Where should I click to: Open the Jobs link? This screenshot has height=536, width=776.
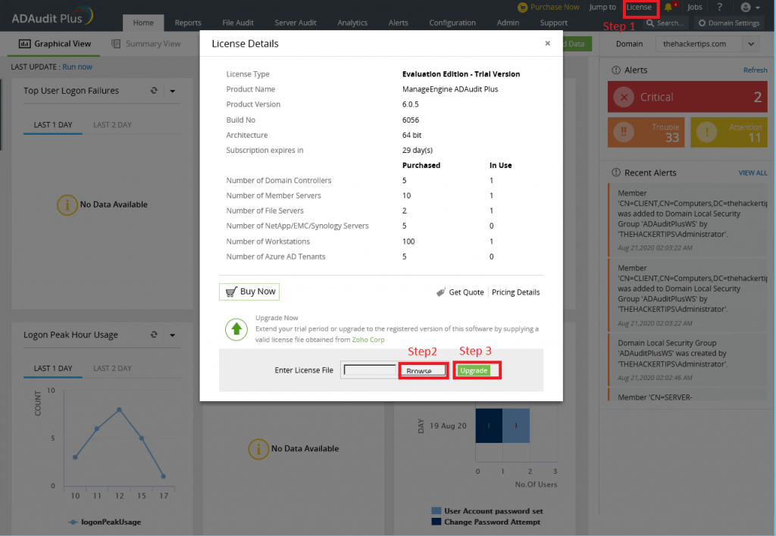(695, 7)
